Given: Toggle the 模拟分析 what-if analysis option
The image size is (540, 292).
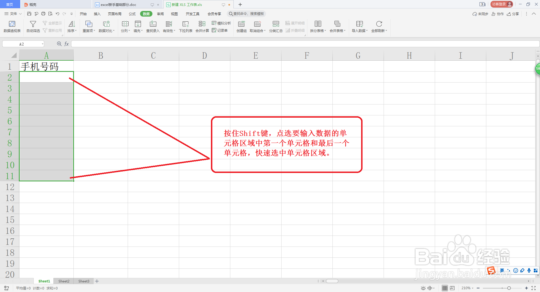Looking at the screenshot, I should (x=221, y=23).
